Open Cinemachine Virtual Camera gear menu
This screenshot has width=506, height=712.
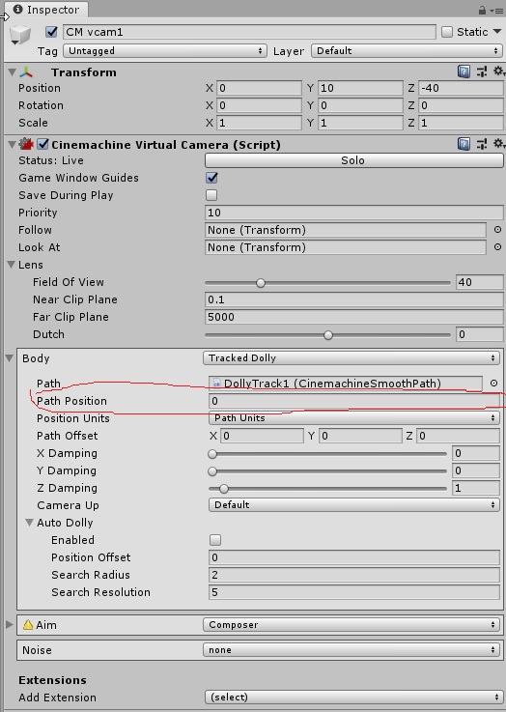(498, 144)
